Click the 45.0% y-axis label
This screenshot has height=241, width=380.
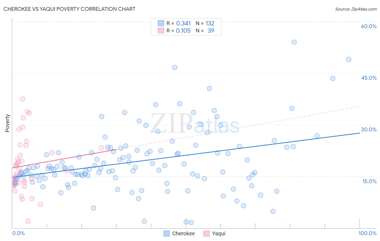click(369, 78)
